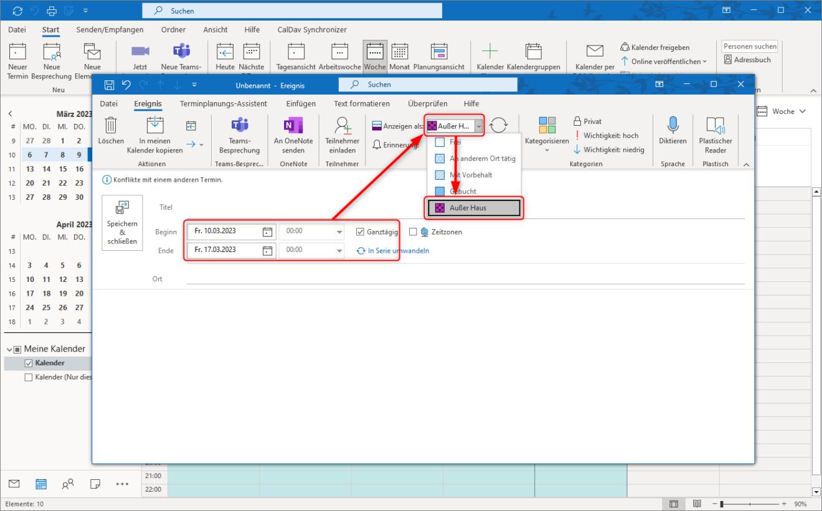Select Monat view in main ribbon
The height and width of the screenshot is (511, 822).
click(399, 57)
